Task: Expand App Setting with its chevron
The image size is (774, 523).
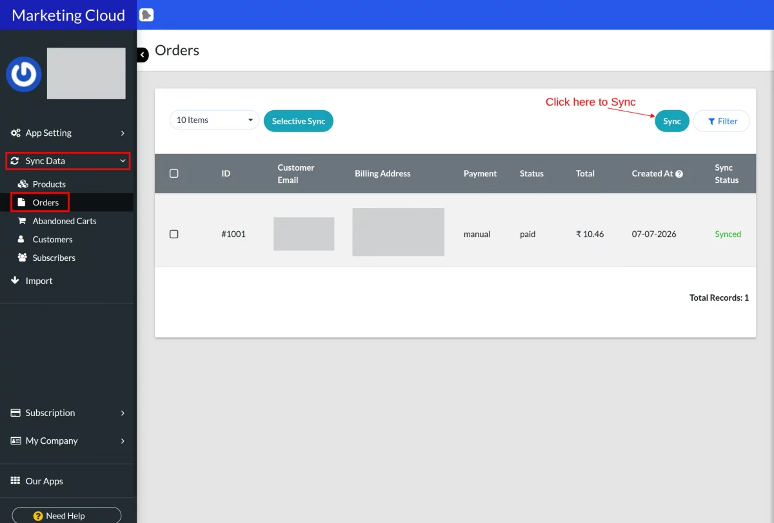Action: pyautogui.click(x=123, y=133)
